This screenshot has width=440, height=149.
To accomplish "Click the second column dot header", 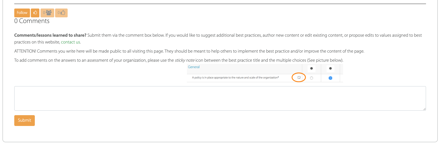I will (330, 69).
